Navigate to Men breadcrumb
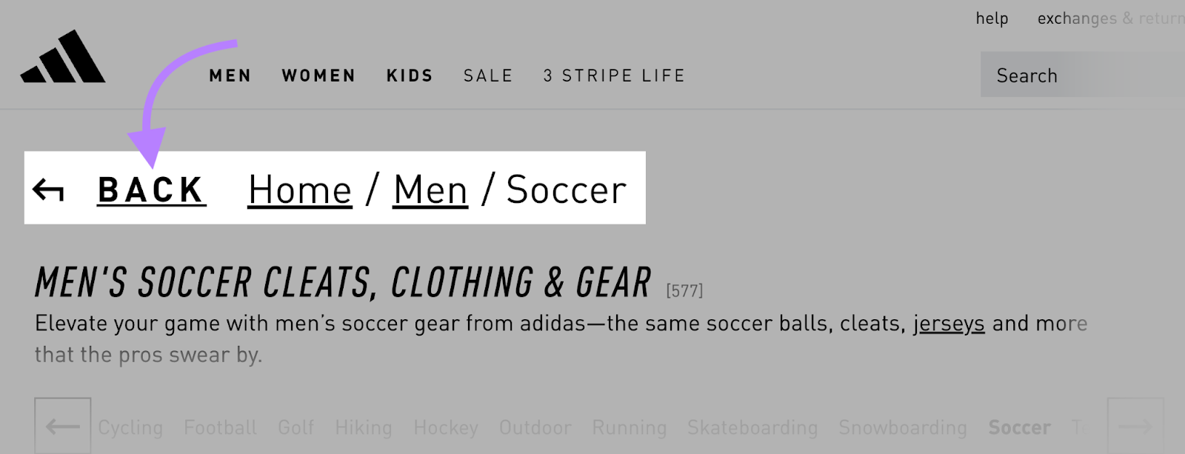The width and height of the screenshot is (1185, 454). [430, 190]
